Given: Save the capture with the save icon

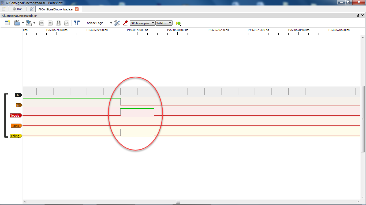Looking at the screenshot, I should pyautogui.click(x=29, y=23).
